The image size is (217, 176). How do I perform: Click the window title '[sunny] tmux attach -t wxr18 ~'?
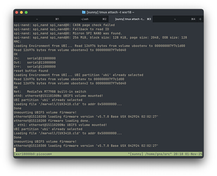(x=110, y=12)
